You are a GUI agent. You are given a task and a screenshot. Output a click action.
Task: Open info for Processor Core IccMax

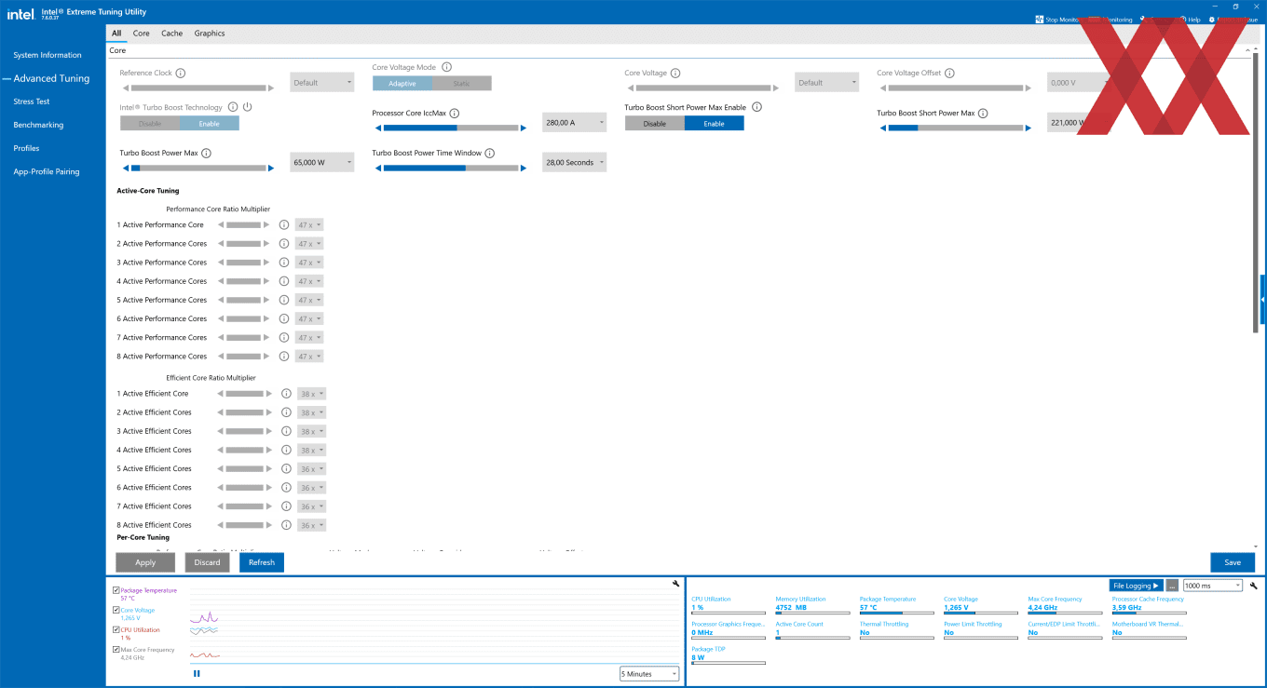(x=455, y=113)
